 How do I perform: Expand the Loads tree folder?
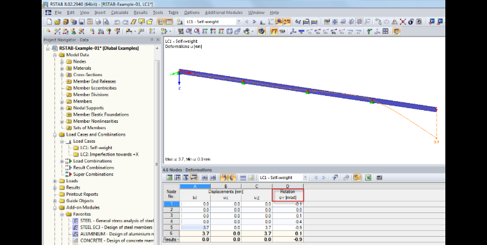click(55, 181)
